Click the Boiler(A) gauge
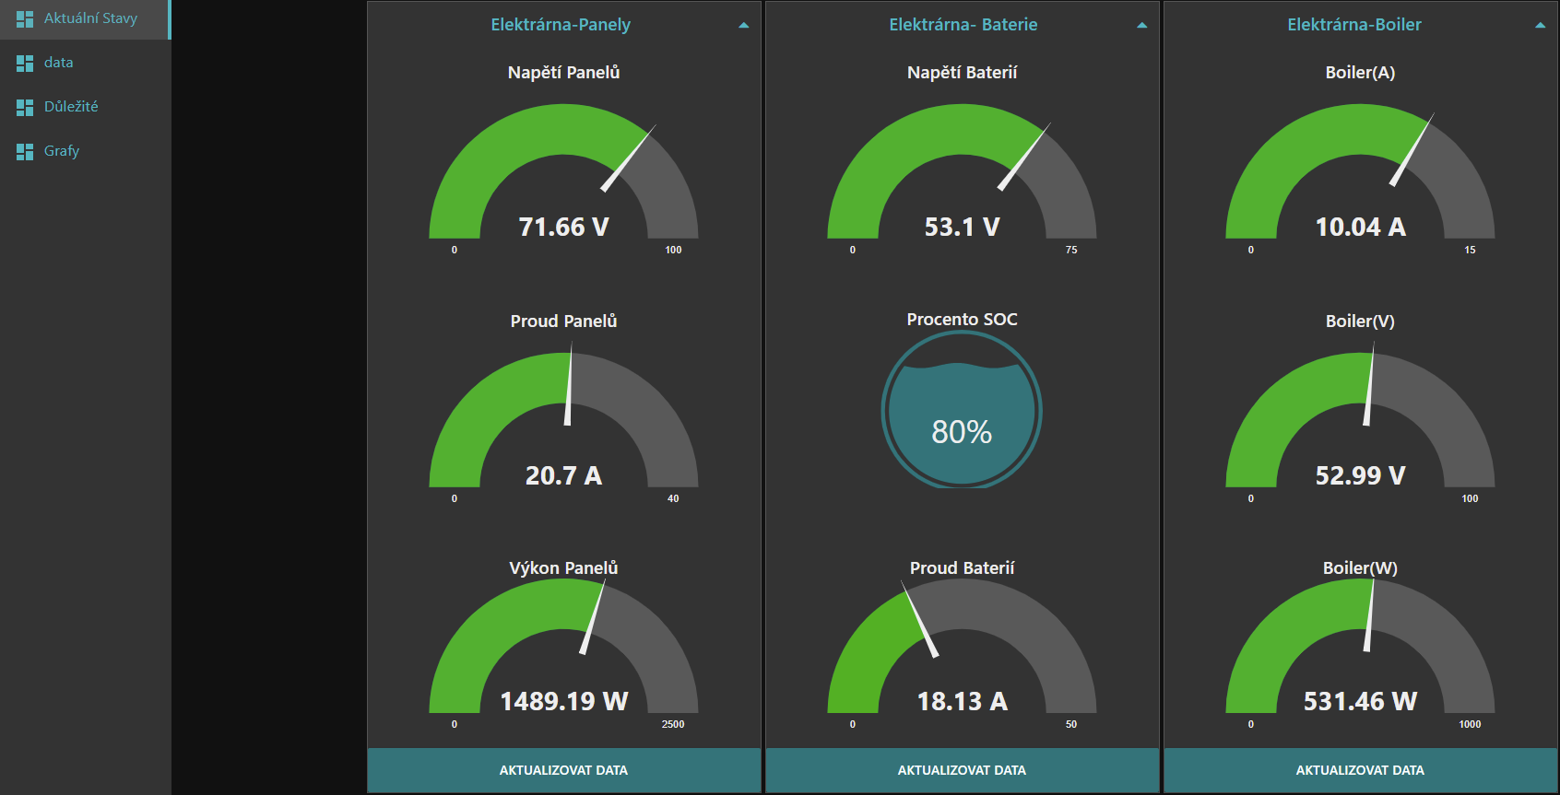Image resolution: width=1560 pixels, height=795 pixels. (x=1360, y=171)
